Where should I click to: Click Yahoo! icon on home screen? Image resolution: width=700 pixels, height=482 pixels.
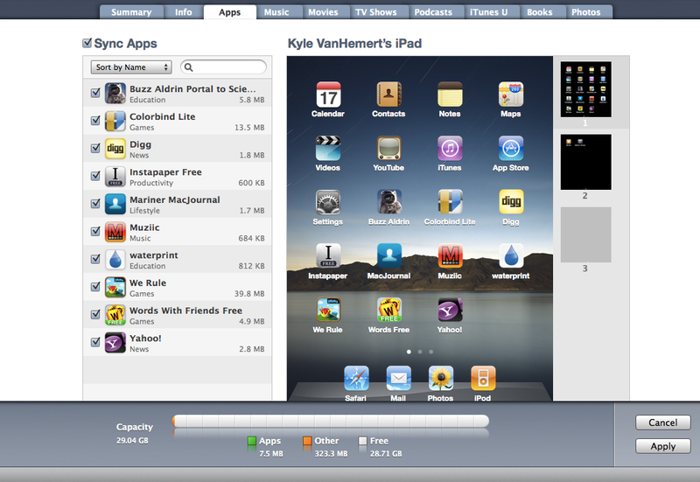[x=450, y=311]
